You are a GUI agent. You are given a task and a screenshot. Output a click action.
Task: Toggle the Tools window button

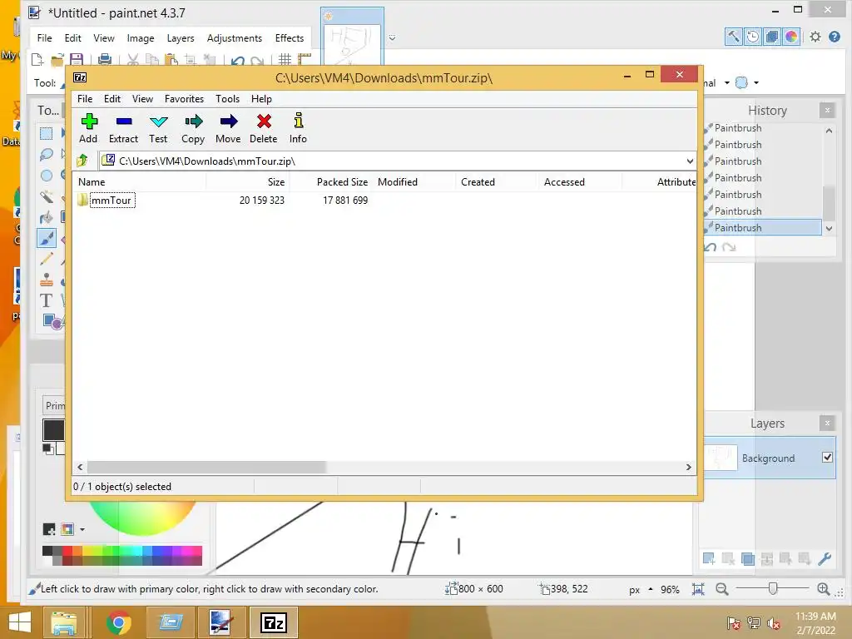coord(734,37)
